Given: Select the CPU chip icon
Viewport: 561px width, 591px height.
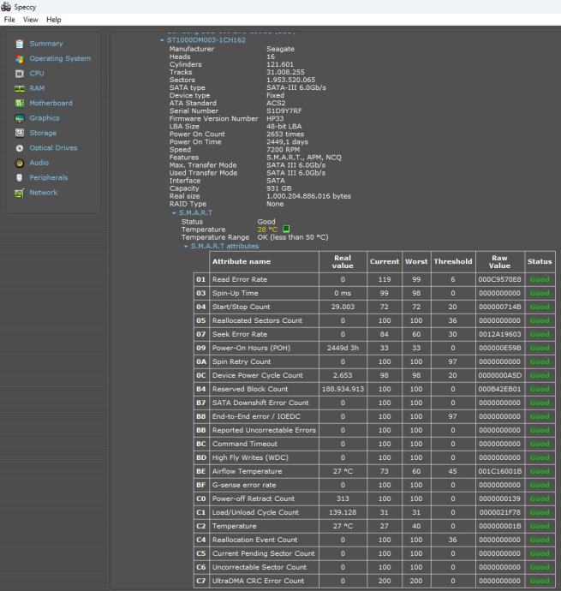Looking at the screenshot, I should coord(20,74).
